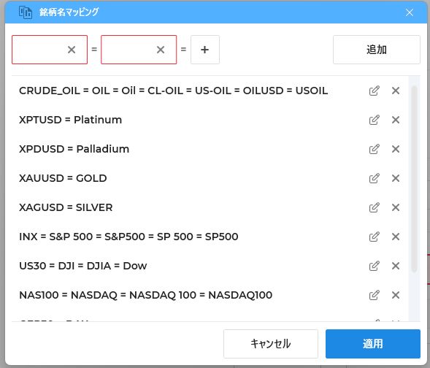Edit the US30 = DJI mapping
The width and height of the screenshot is (430, 368).
pyautogui.click(x=374, y=266)
